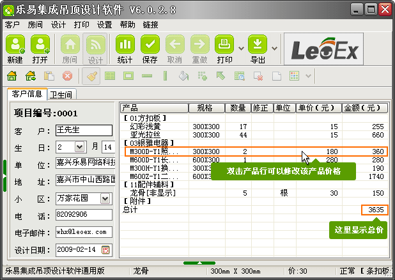Click the 打印 (Print) toolbar icon
Screen dimensions: 395x280
[224, 49]
